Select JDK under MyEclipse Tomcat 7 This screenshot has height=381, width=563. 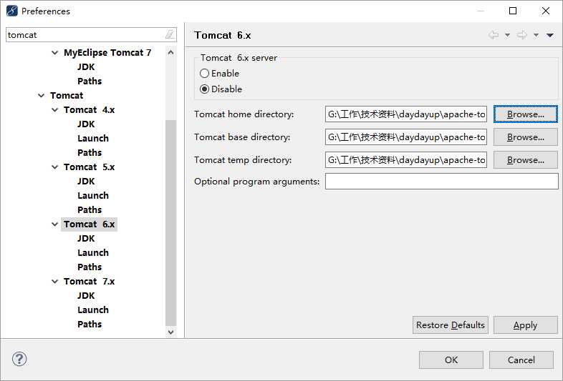pos(86,67)
